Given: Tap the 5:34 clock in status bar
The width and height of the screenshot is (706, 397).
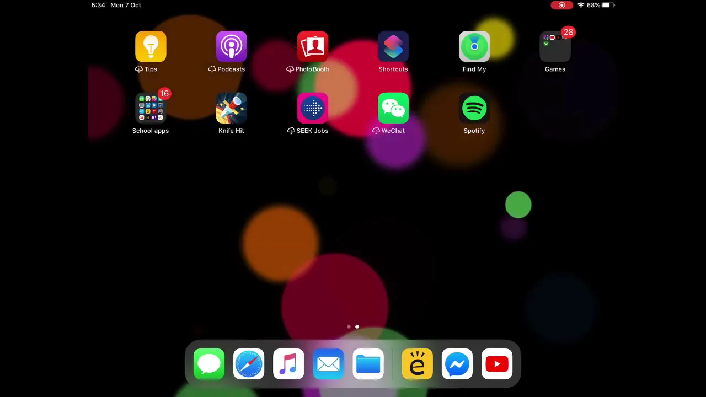Looking at the screenshot, I should tap(98, 5).
